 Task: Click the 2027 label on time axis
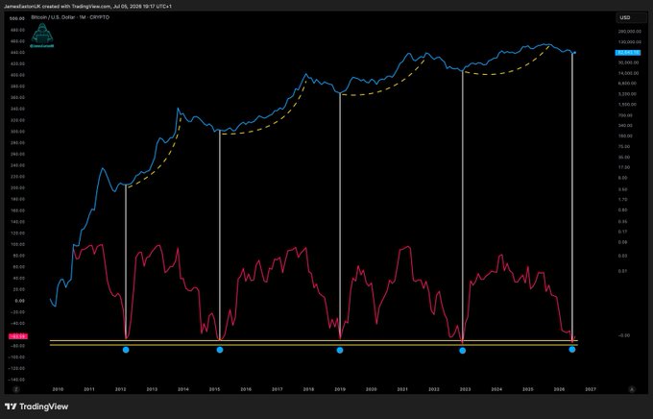pyautogui.click(x=591, y=389)
